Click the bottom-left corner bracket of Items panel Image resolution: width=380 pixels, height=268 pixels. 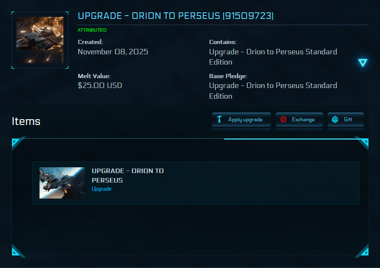pos(17,251)
